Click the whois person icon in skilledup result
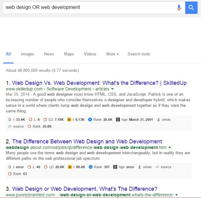The image size is (201, 198). pyautogui.click(x=158, y=119)
